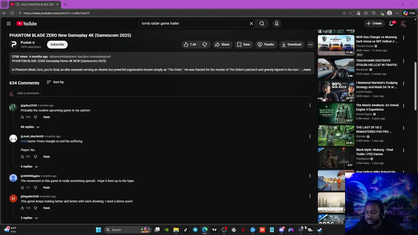Open options for MambaFx Scalping video

point(404,83)
